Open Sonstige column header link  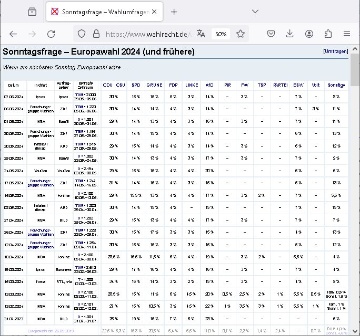pyautogui.click(x=336, y=85)
